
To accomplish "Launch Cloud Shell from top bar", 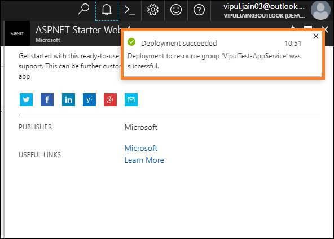I will click(130, 10).
